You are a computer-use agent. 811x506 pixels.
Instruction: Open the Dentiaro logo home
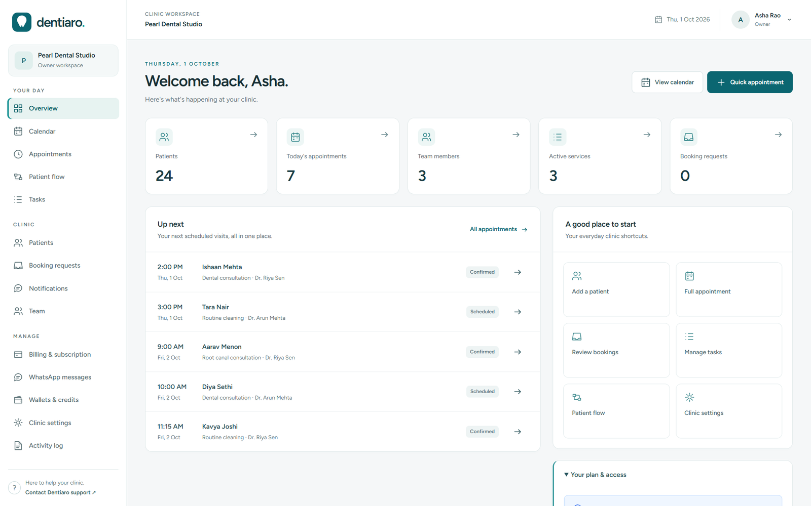click(x=48, y=22)
